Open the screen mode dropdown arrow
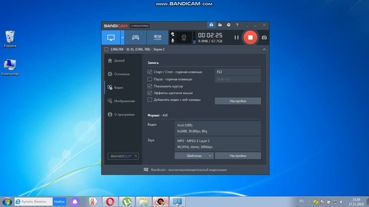This screenshot has width=369, height=207. pos(123,37)
